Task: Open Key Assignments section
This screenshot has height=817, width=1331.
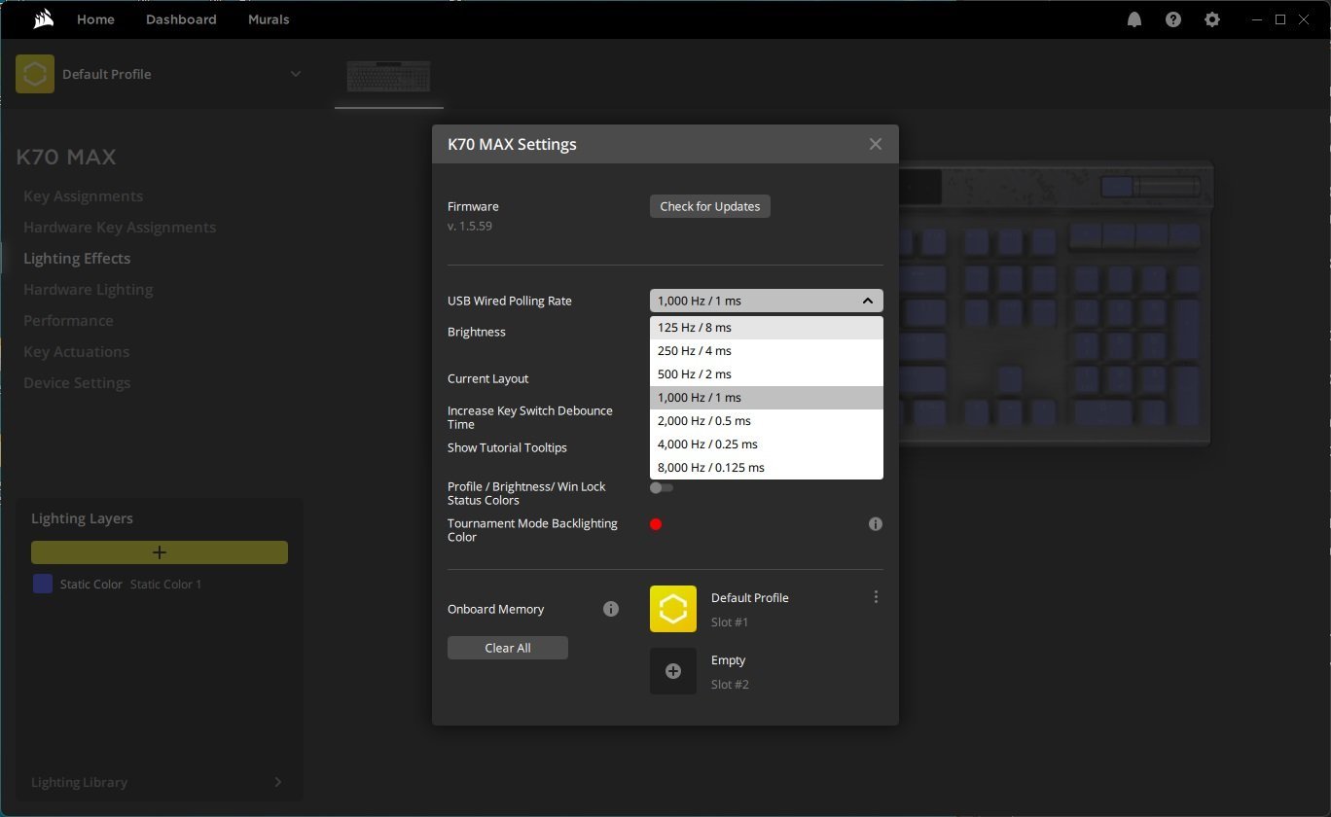Action: 84,196
